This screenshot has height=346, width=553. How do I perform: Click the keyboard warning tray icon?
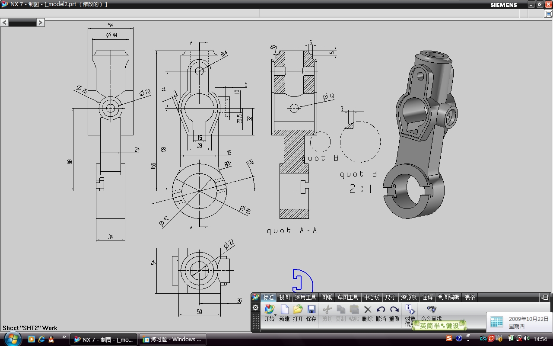point(498,339)
